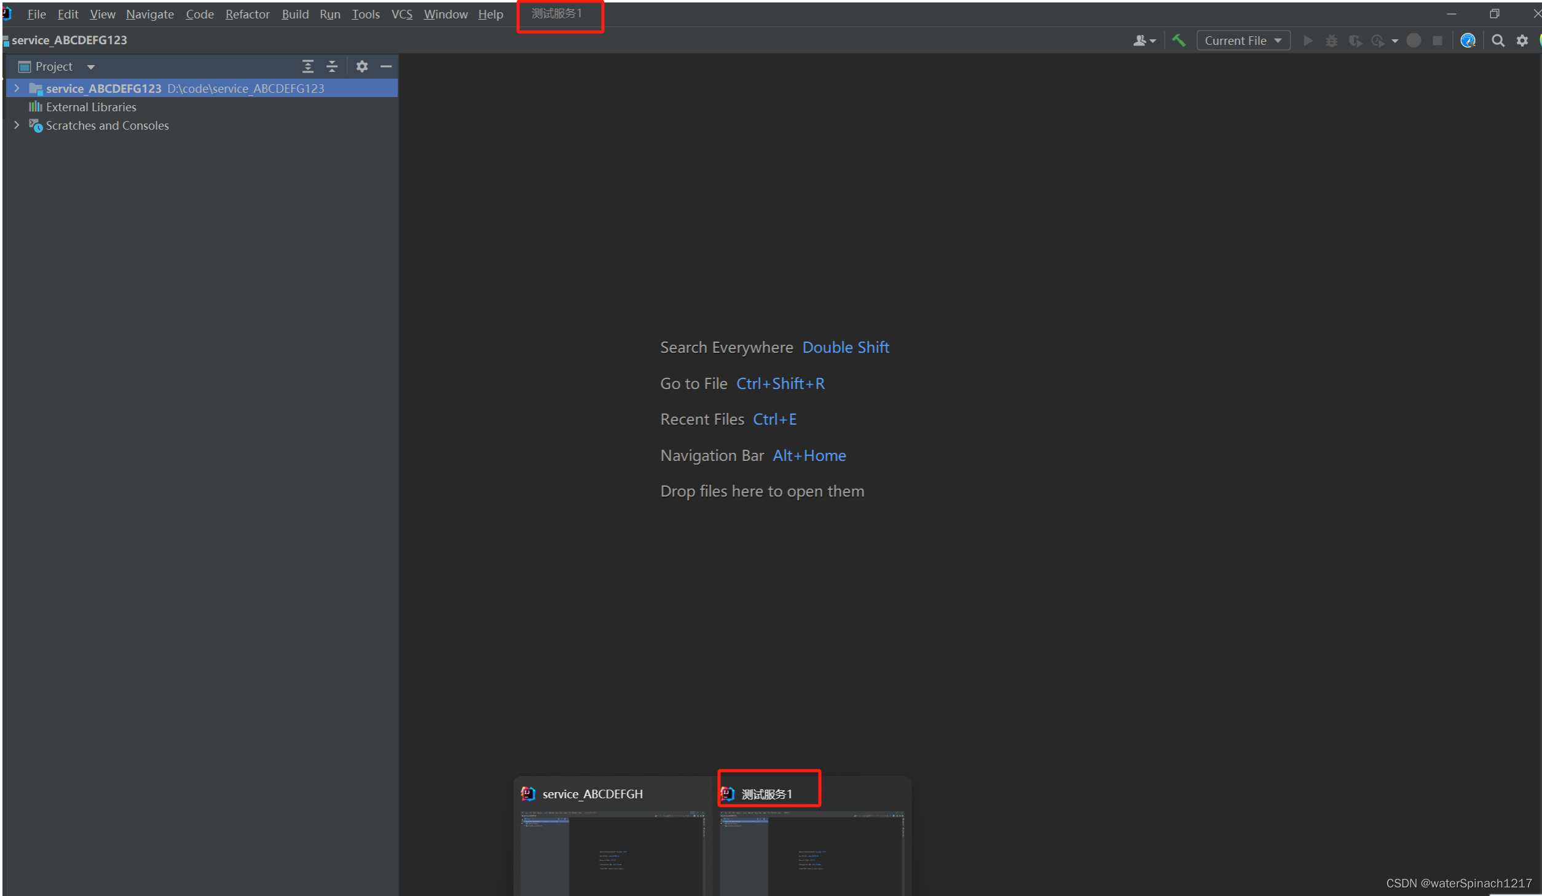
Task: Open Search Everywhere magnifier icon
Action: [1498, 41]
